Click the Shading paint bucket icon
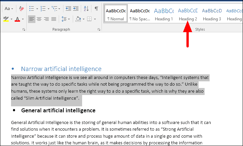Image resolution: width=243 pixels, height=146 pixels. pyautogui.click(x=78, y=19)
